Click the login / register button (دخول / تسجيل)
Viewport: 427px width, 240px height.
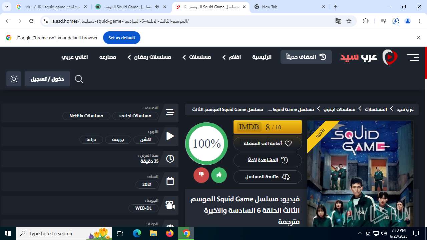[x=47, y=79]
